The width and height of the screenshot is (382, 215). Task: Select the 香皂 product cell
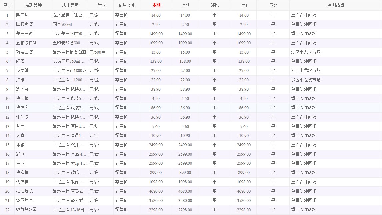pos(33,126)
